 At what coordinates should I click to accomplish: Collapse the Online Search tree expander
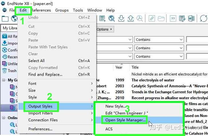(x=4, y=118)
